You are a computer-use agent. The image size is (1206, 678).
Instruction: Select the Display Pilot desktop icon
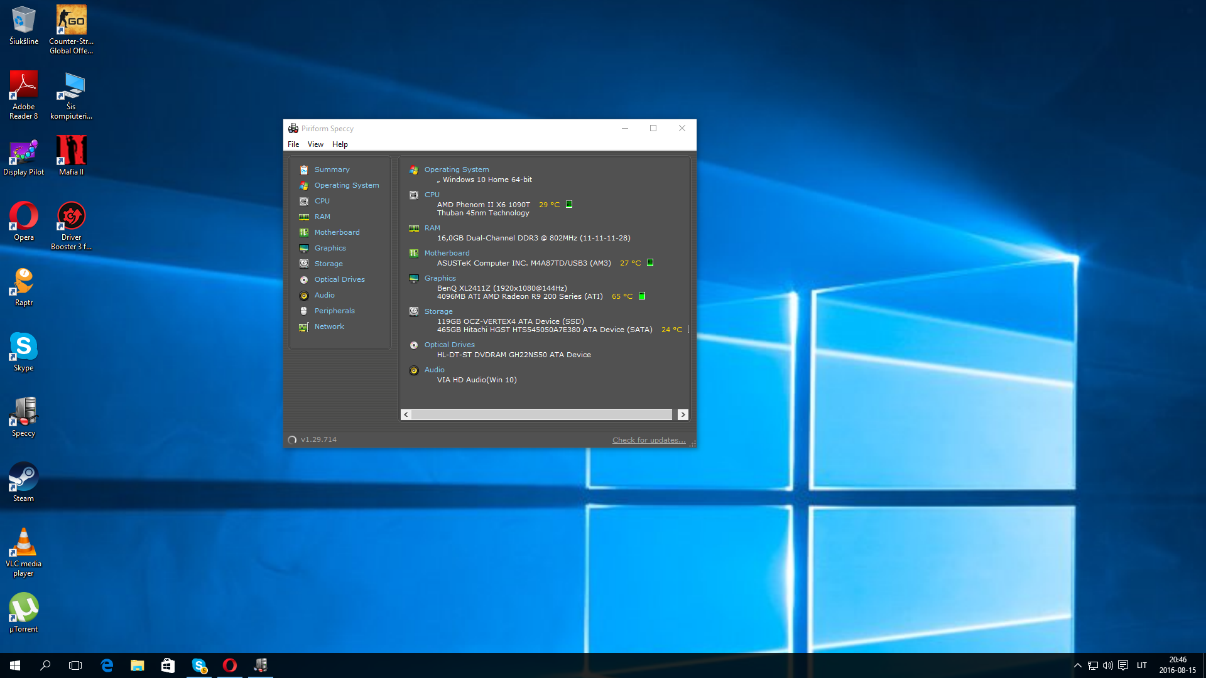point(23,156)
